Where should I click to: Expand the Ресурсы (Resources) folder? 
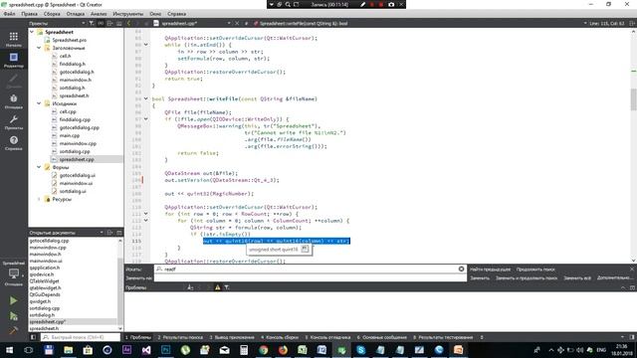pyautogui.click(x=39, y=199)
